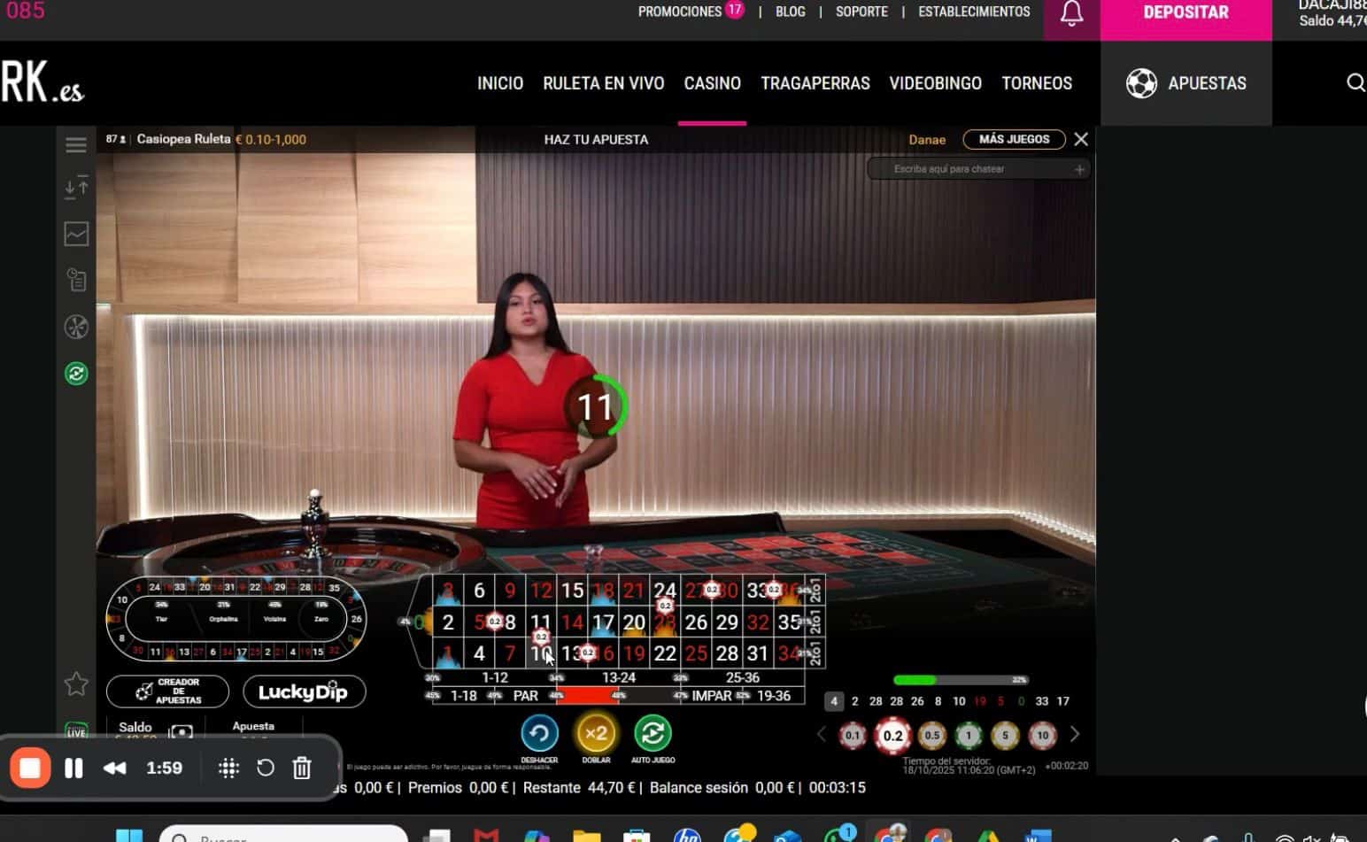Toggle the Auto Juego button
Viewport: 1367px width, 842px height.
pos(653,734)
